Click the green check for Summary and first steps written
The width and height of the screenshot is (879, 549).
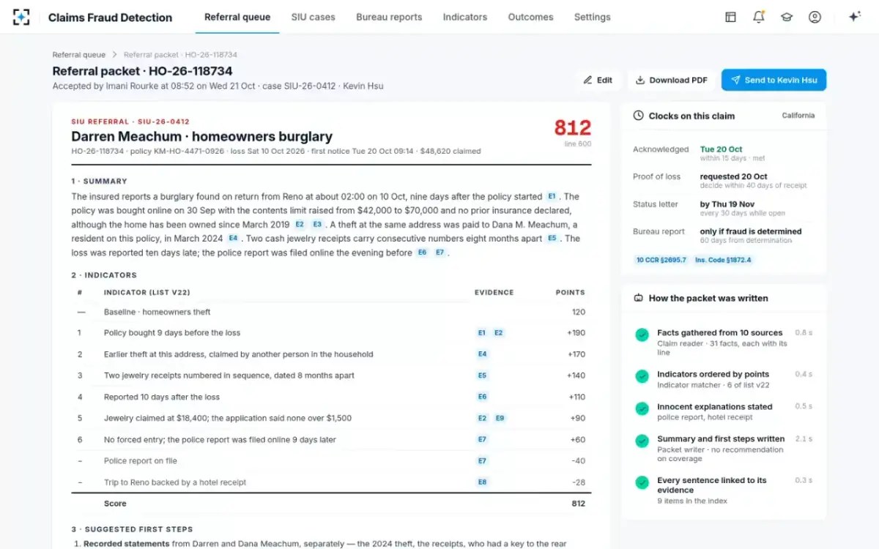pyautogui.click(x=642, y=441)
